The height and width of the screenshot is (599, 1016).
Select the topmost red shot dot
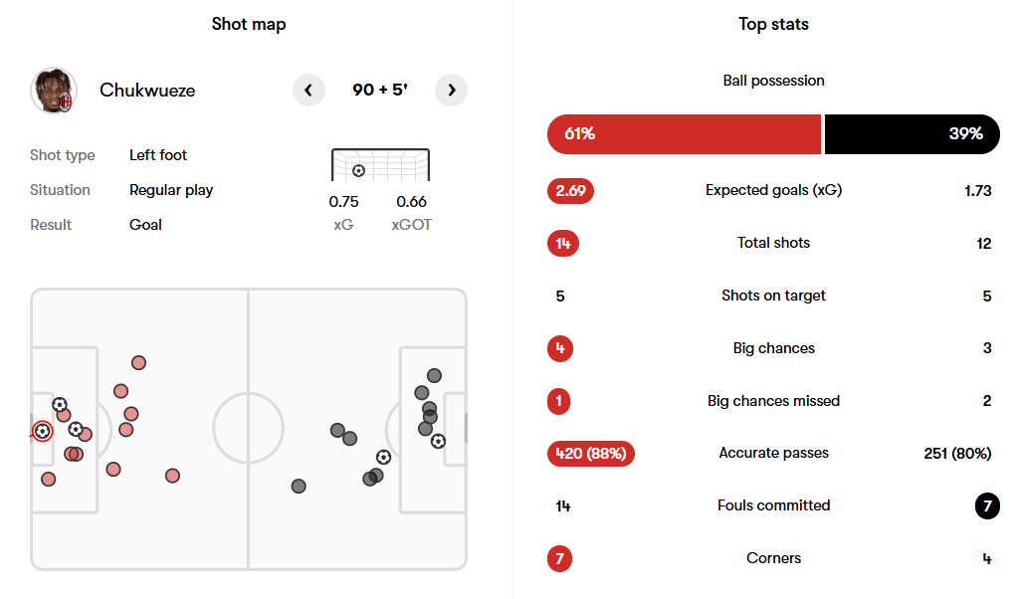[138, 363]
